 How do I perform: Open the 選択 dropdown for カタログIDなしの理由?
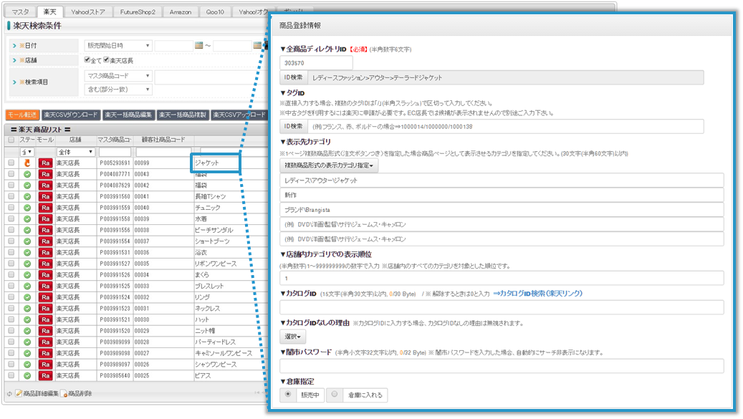click(292, 337)
